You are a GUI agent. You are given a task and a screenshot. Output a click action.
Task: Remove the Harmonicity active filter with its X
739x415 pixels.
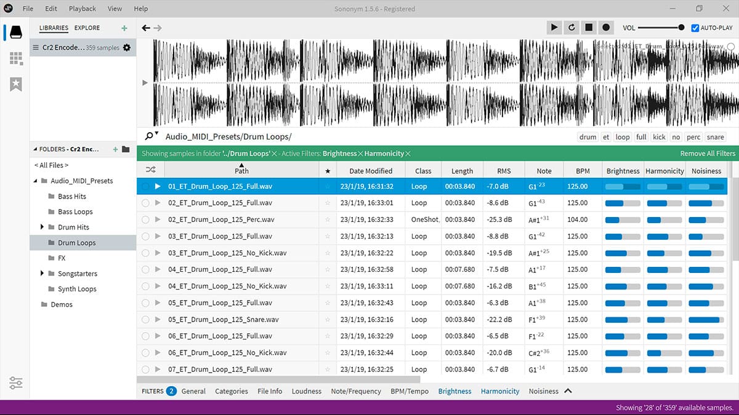(408, 154)
